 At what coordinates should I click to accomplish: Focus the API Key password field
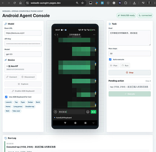[23, 43]
